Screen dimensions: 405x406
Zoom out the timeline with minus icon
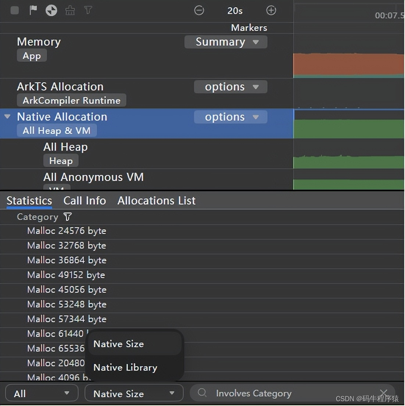[199, 10]
